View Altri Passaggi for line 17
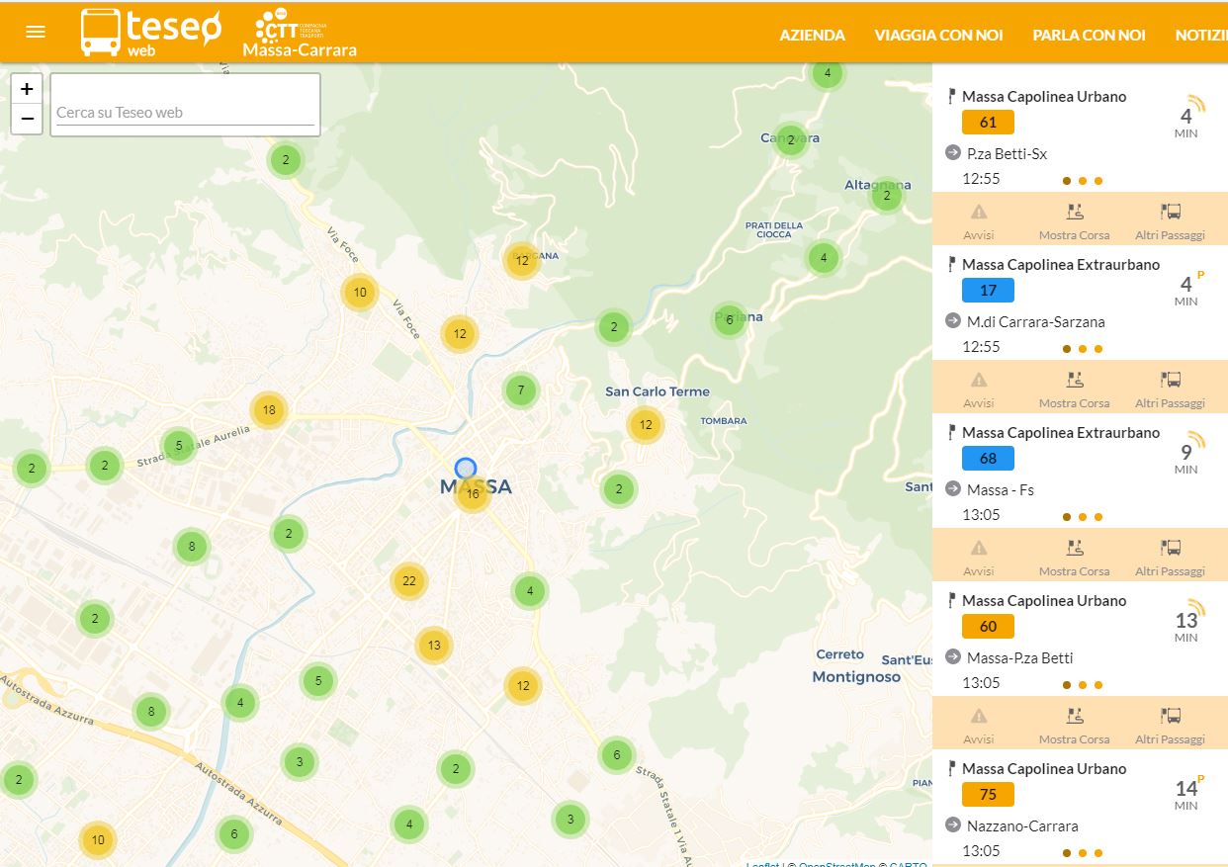The image size is (1228, 867). (x=1171, y=389)
